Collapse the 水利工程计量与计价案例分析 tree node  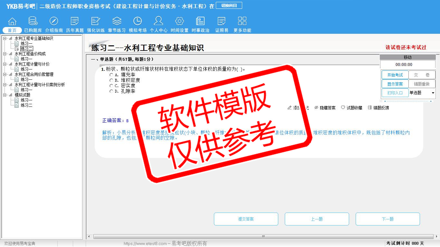[5, 85]
